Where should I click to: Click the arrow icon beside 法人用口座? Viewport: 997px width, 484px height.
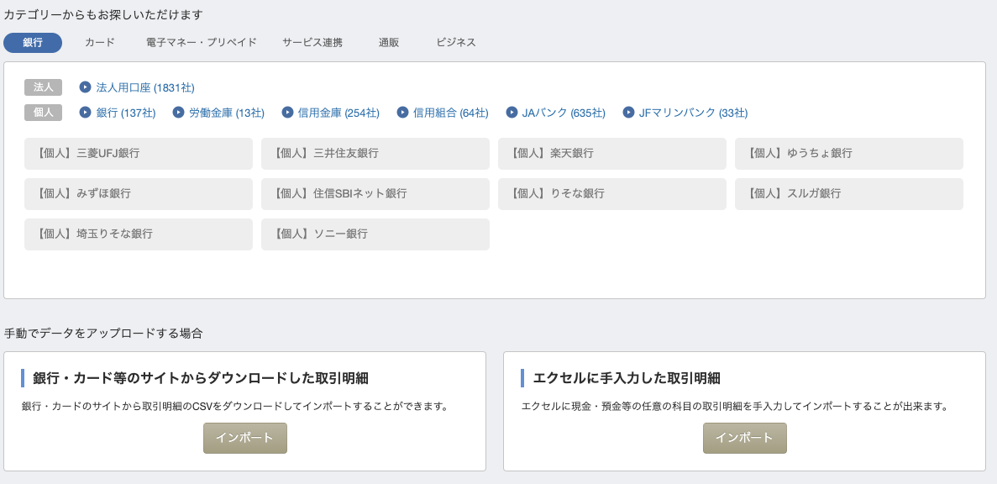(85, 87)
